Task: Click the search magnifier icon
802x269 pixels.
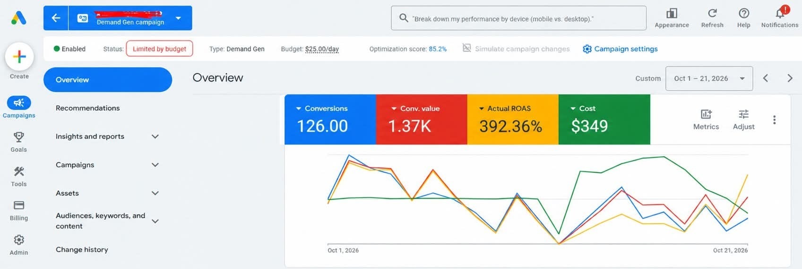Action: tap(403, 18)
